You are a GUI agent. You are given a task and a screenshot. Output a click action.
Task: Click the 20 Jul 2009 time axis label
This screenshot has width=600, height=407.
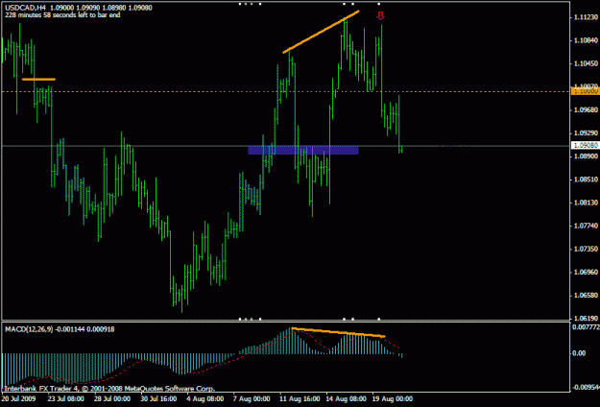19,399
